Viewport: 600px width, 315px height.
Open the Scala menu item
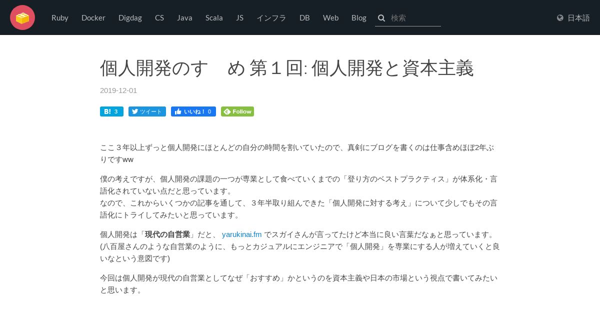[214, 17]
